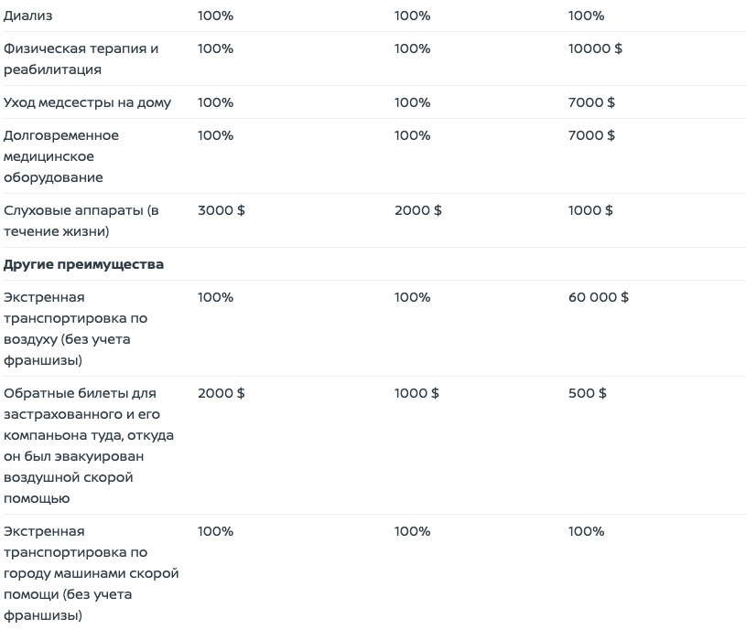The image size is (746, 629).
Task: Click the 1000 $ hearing aids value
Action: pos(590,210)
